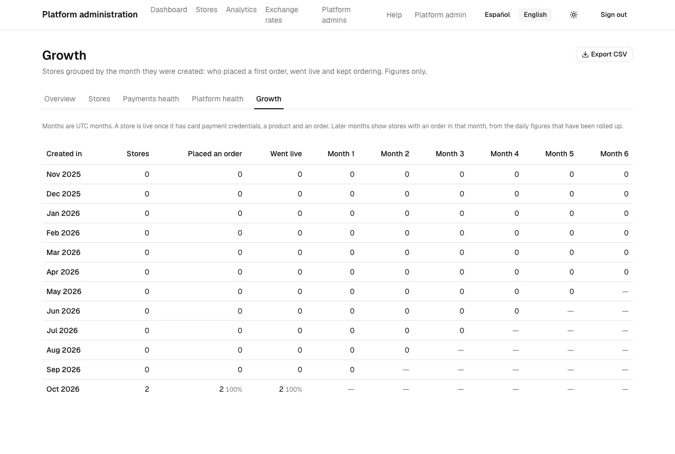The image size is (675, 454).
Task: Click the Aug 2026 row label
Action: click(x=63, y=350)
